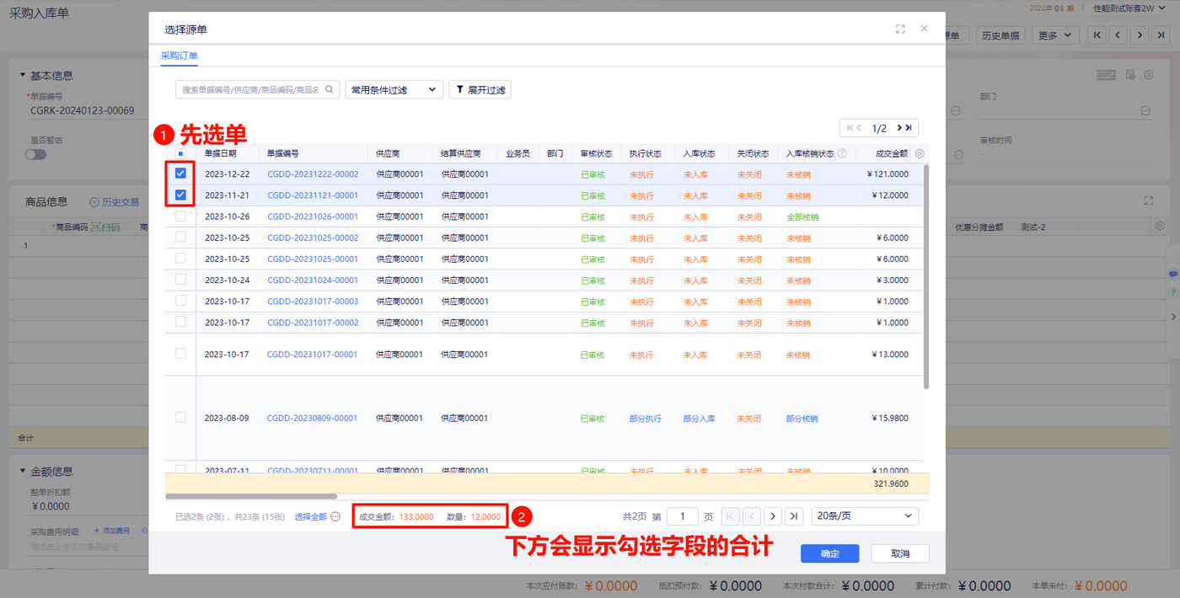Screen dimensions: 1180x598
Task: Click the next-page button in the bottom pagination
Action: point(773,516)
